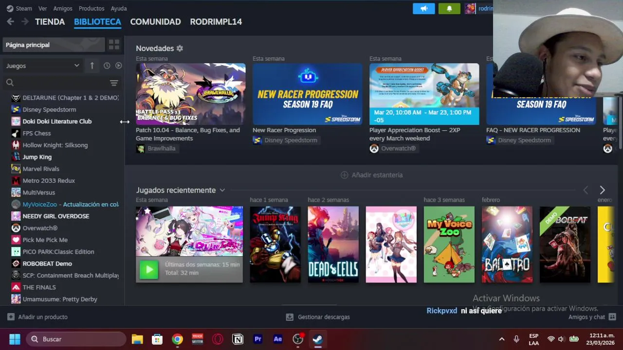This screenshot has width=623, height=350.
Task: Open the green notifications bell
Action: [449, 8]
